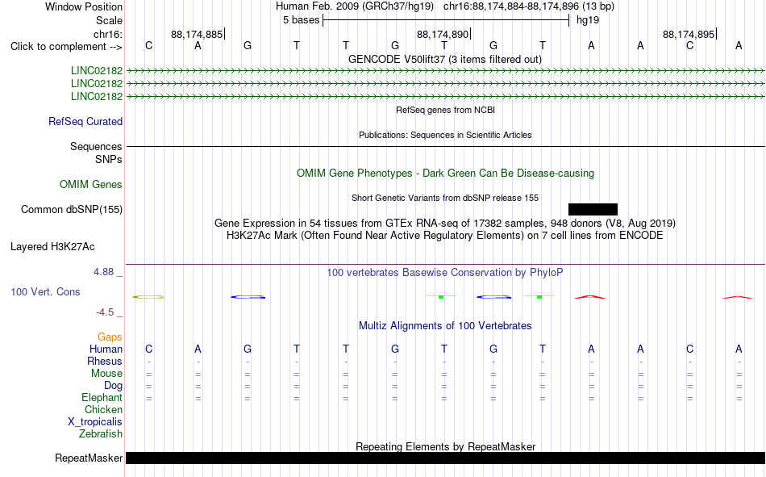Open the RefSeq Curated track label

(85, 121)
